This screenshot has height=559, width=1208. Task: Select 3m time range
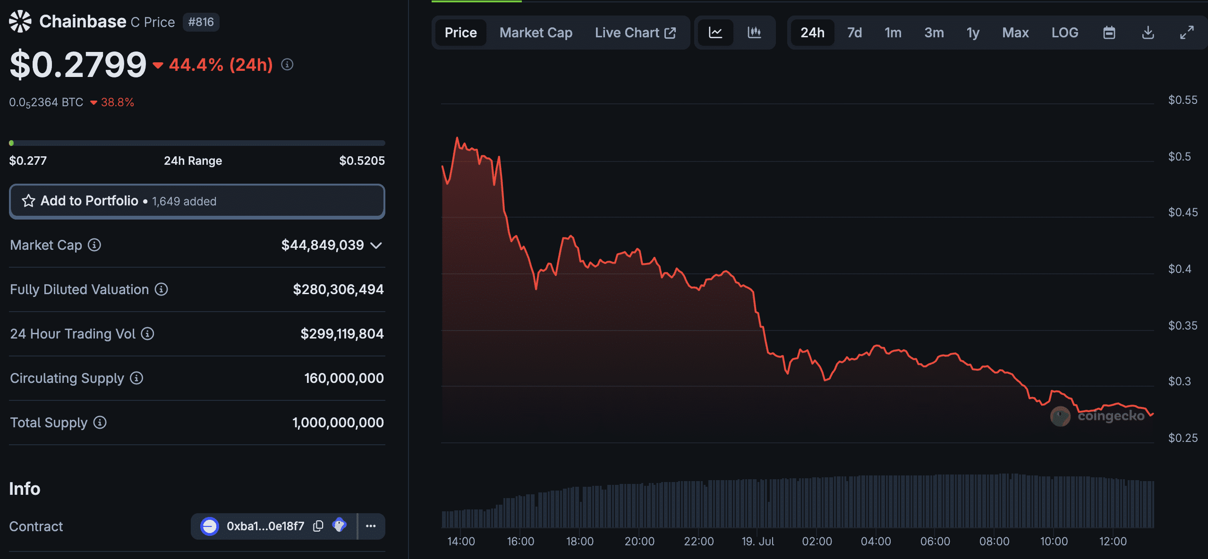click(x=934, y=33)
